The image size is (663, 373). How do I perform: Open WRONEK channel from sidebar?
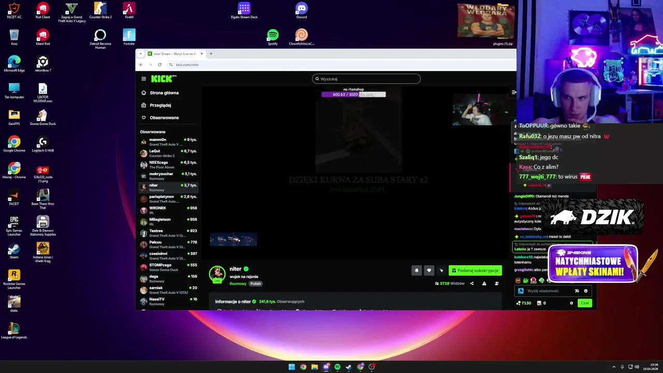pyautogui.click(x=169, y=210)
